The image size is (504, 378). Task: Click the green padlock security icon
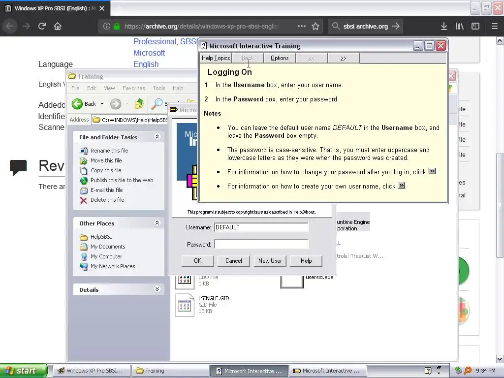pos(117,27)
